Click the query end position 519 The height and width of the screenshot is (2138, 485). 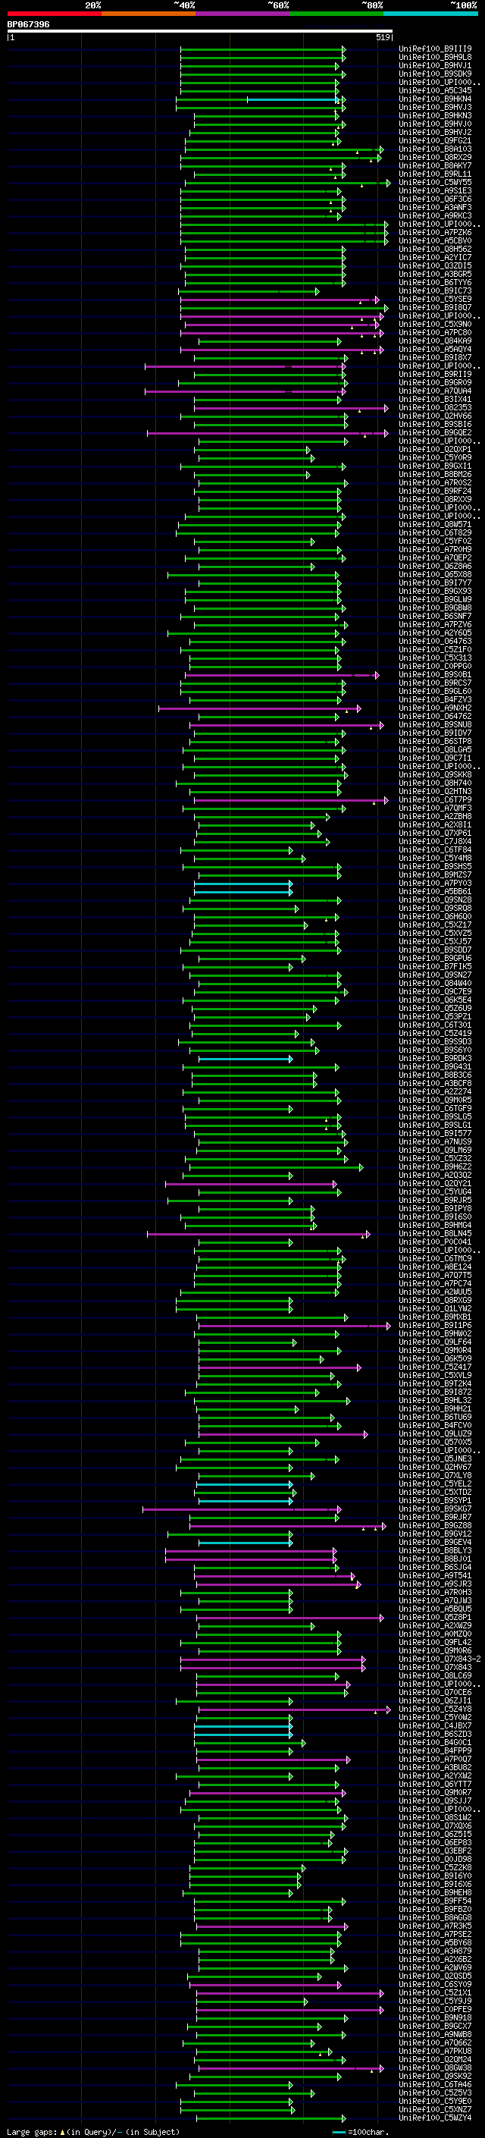click(383, 37)
